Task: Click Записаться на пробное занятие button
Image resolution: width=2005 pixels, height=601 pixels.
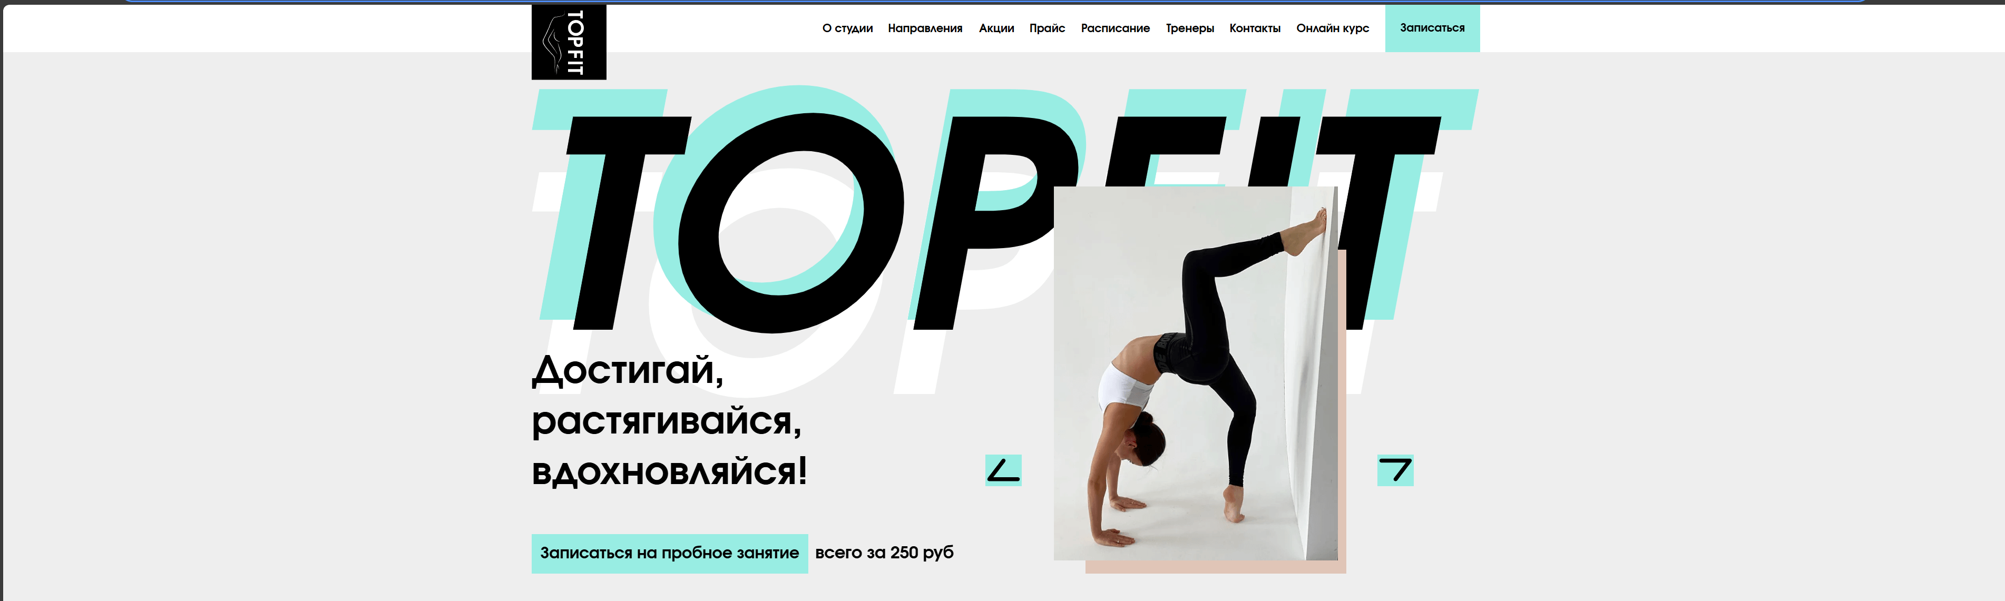Action: point(669,553)
